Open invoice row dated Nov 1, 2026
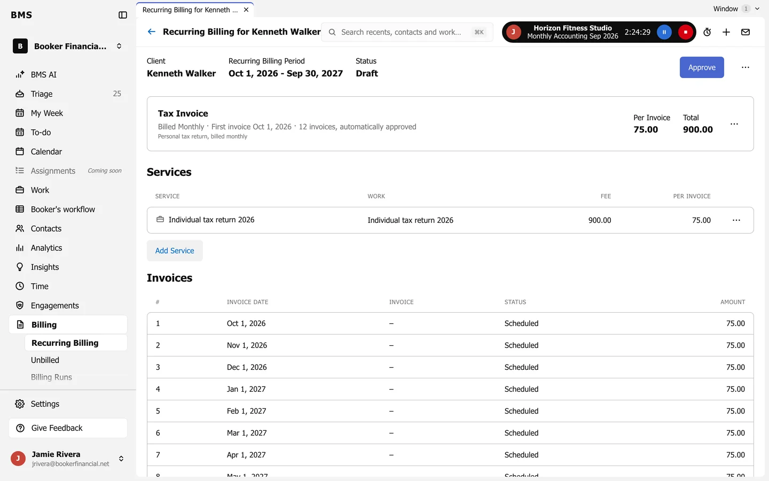 [450, 345]
